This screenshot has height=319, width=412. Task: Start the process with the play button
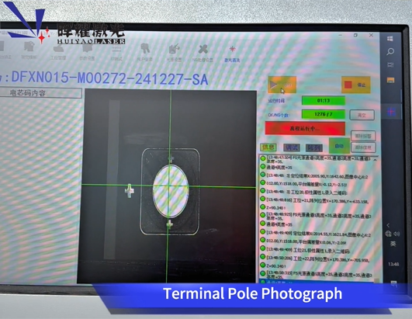[282, 85]
